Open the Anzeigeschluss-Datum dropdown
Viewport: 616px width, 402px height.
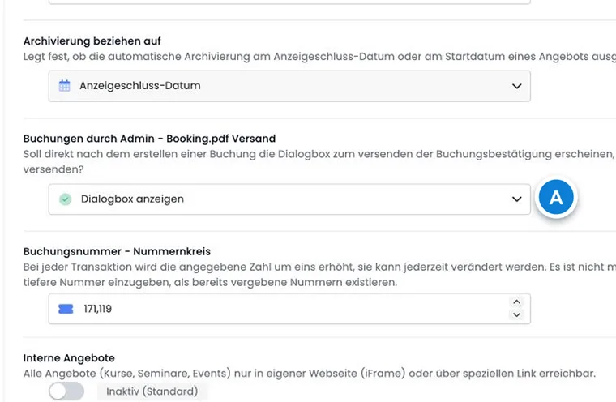point(289,86)
